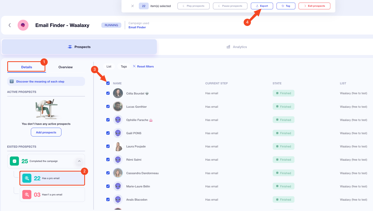
Task: Uncheck Anaïs Blacodon's row checkbox
Action: click(108, 199)
